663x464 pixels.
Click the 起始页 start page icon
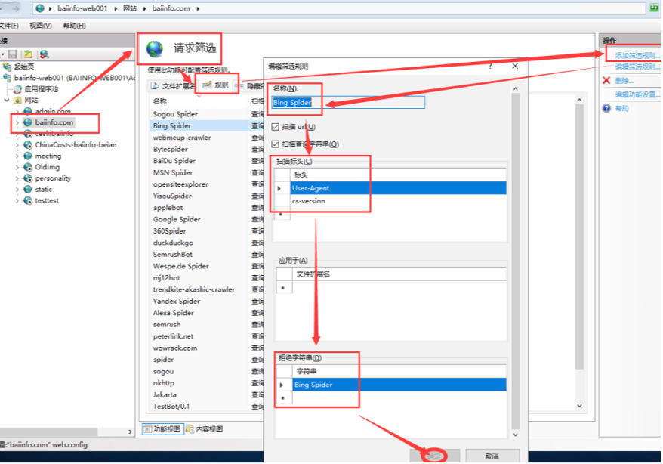click(x=7, y=67)
